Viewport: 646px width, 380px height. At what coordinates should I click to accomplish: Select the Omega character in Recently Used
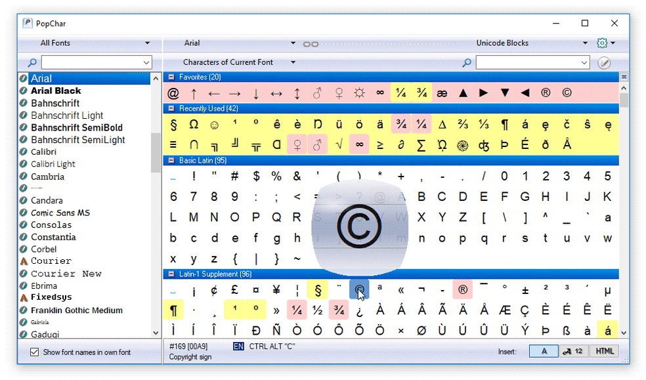tap(194, 125)
